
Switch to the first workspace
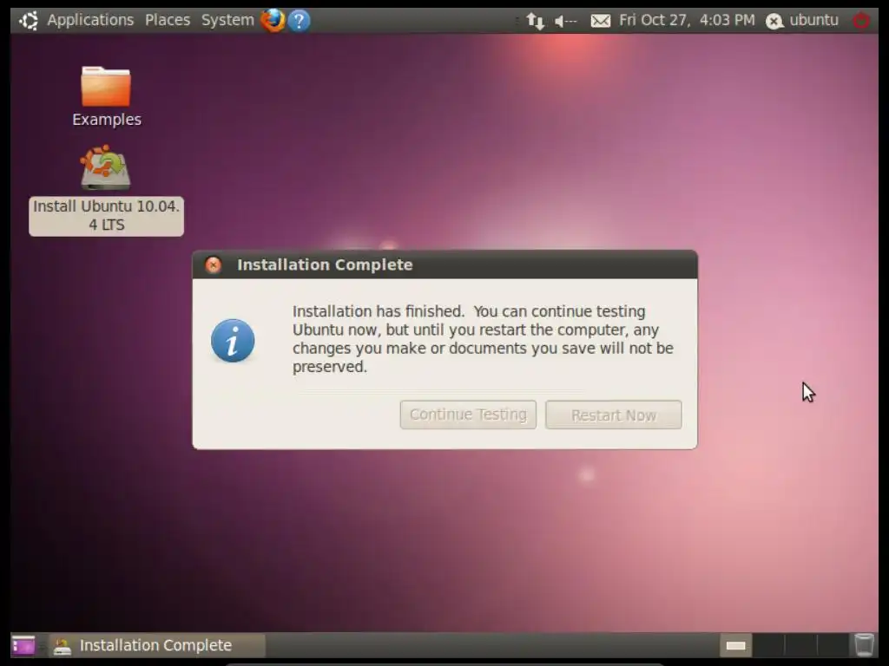[x=736, y=645]
